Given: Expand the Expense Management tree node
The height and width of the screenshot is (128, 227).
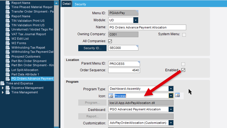Looking at the screenshot, I should pos(3,88).
